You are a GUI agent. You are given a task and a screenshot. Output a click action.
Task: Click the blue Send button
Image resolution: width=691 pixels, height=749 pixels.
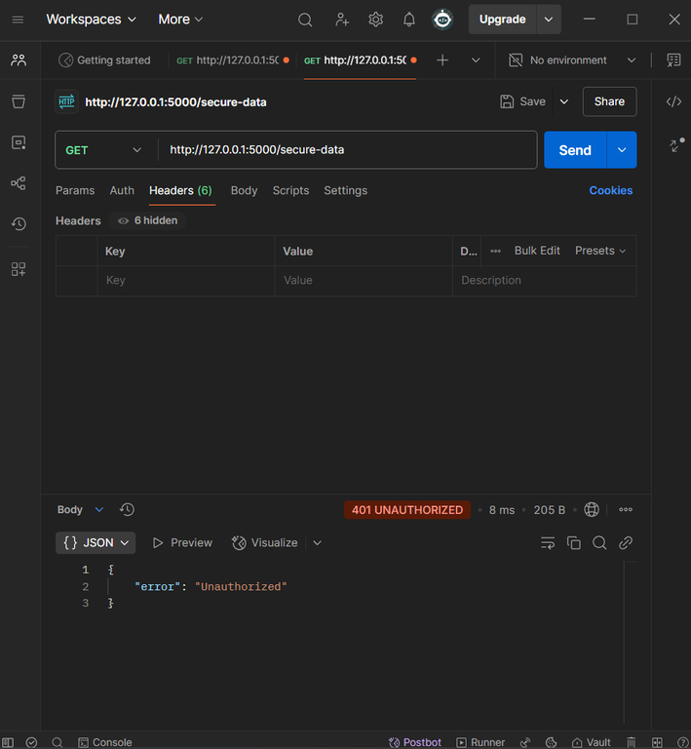(574, 150)
